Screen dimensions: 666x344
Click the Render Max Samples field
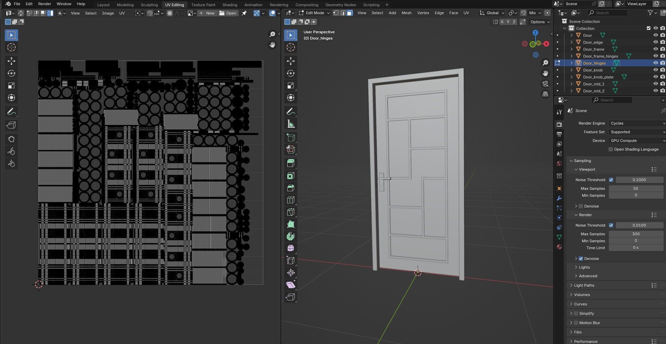point(636,234)
